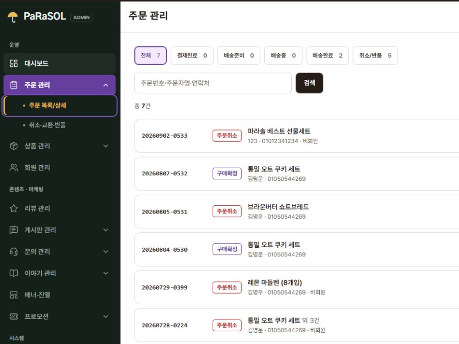Viewport: 459px width, 344px height.
Task: Expand the 게시판 관리 submenu chevron
Action: [x=106, y=230]
